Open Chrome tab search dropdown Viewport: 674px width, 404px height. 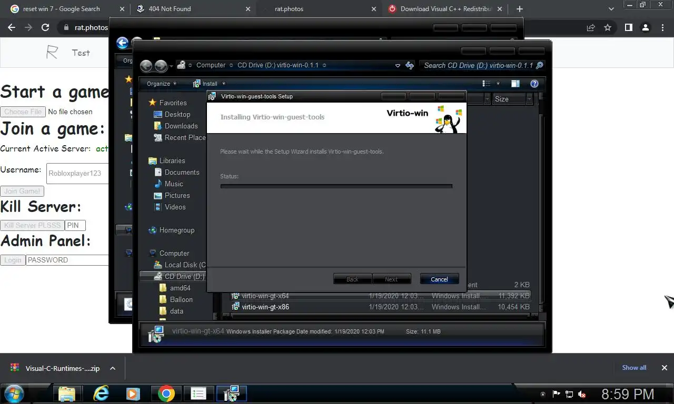click(611, 9)
